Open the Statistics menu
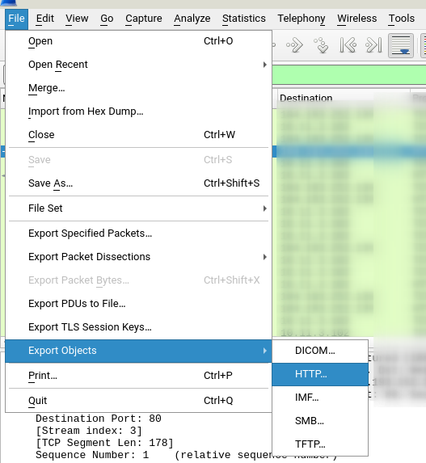The width and height of the screenshot is (426, 463). [244, 19]
